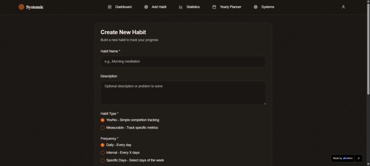Go to the Statistics page
This screenshot has height=166, width=370.
pyautogui.click(x=189, y=7)
